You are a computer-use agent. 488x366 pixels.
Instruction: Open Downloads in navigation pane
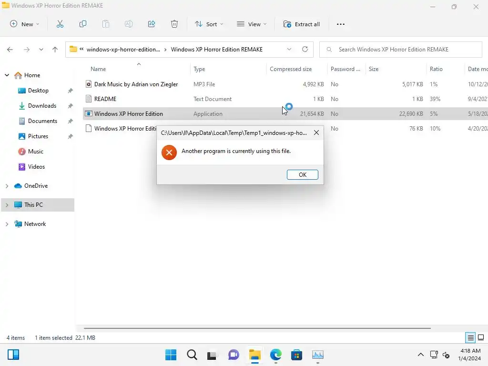pos(37,106)
